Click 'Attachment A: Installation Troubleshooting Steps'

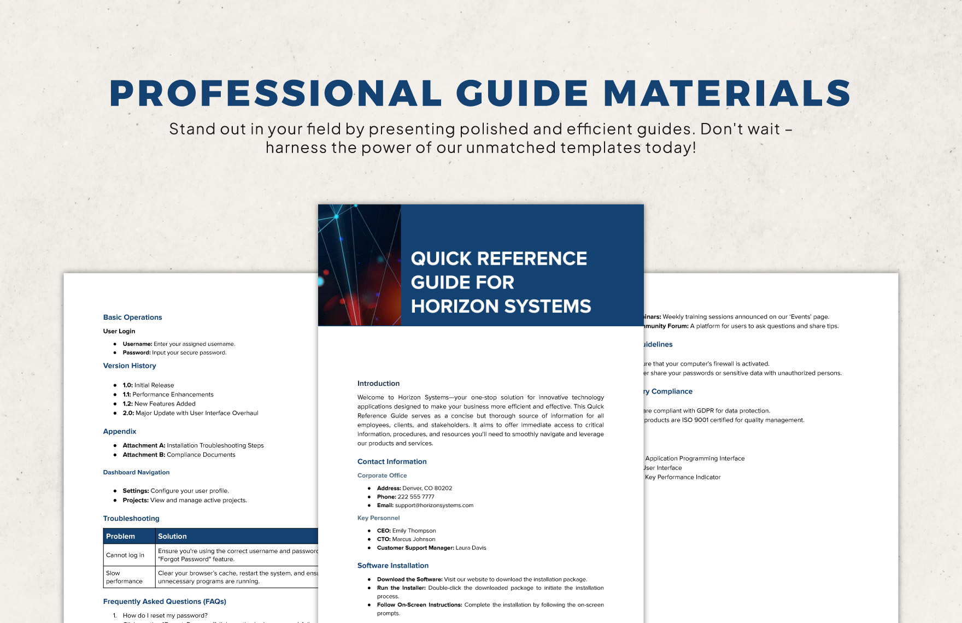tap(193, 445)
